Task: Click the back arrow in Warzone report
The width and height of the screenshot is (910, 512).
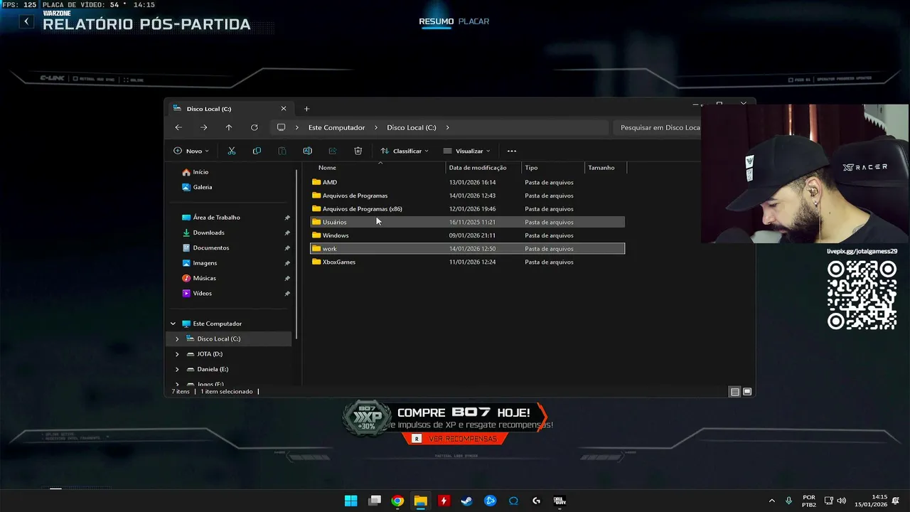Action: [x=26, y=21]
